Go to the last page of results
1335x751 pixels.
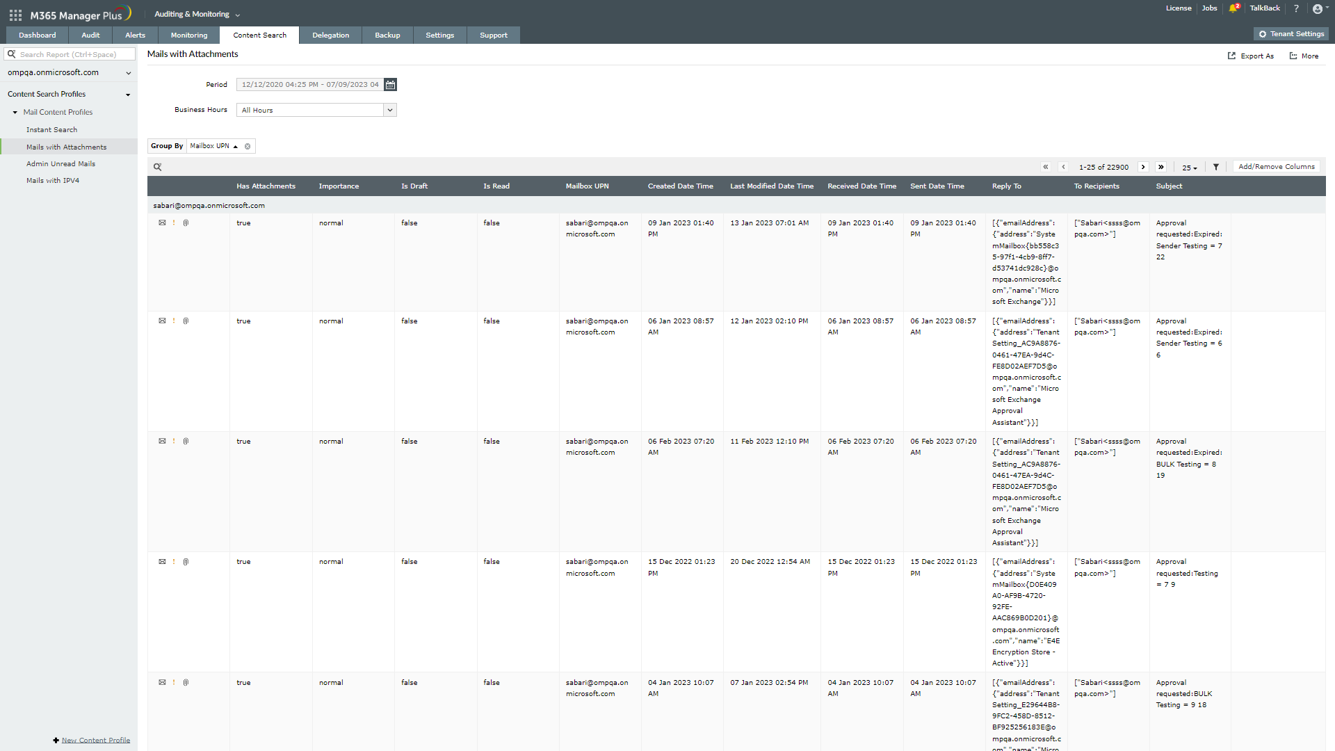tap(1160, 167)
